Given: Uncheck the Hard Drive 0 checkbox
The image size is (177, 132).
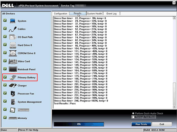Looking at the screenshot, I should [x=5, y=45].
